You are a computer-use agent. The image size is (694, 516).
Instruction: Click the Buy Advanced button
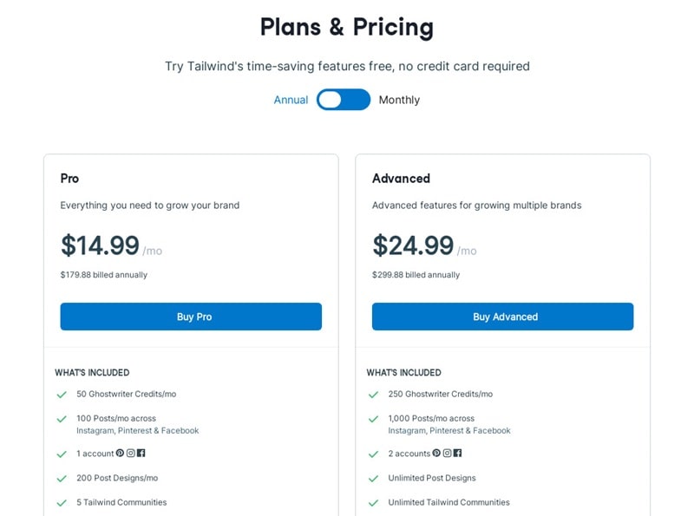click(x=502, y=317)
